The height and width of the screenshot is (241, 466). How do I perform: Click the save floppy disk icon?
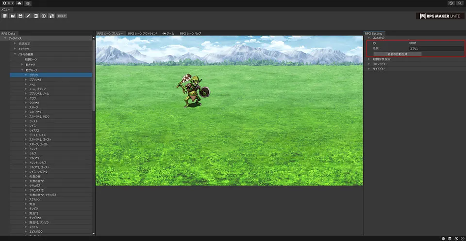point(20,16)
